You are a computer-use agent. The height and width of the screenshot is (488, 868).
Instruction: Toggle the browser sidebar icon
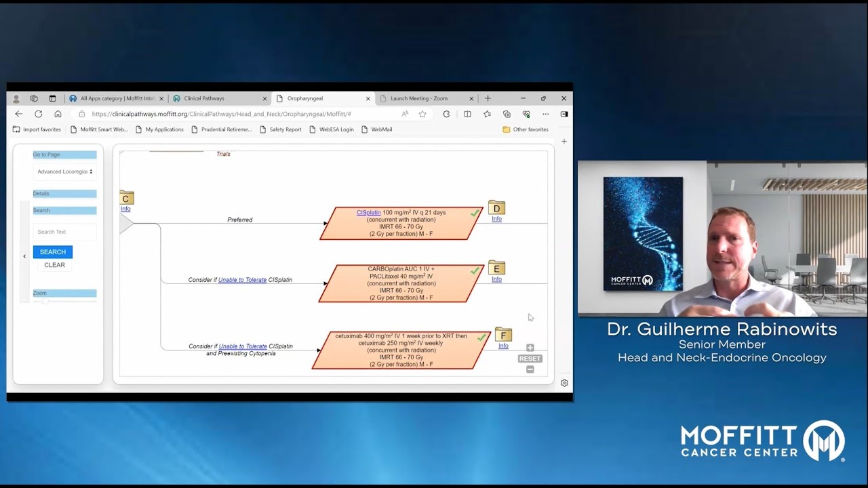564,114
